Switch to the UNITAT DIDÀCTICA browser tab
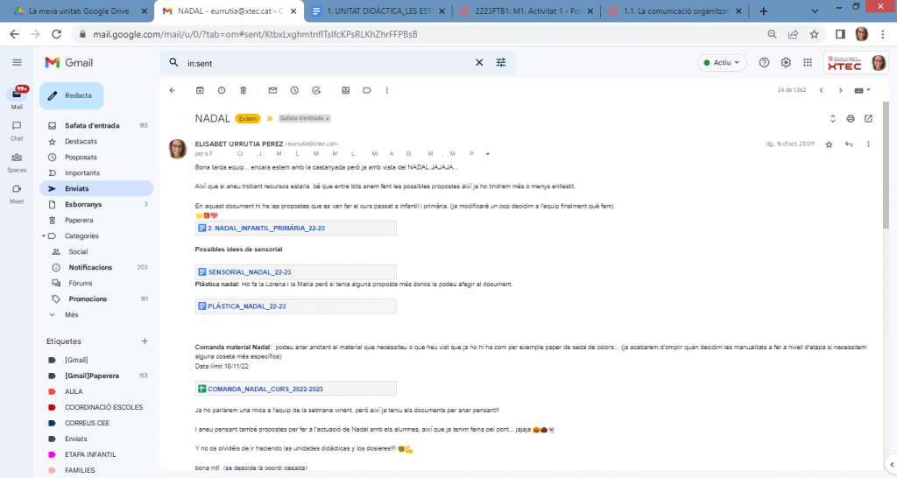This screenshot has width=897, height=478. click(378, 11)
